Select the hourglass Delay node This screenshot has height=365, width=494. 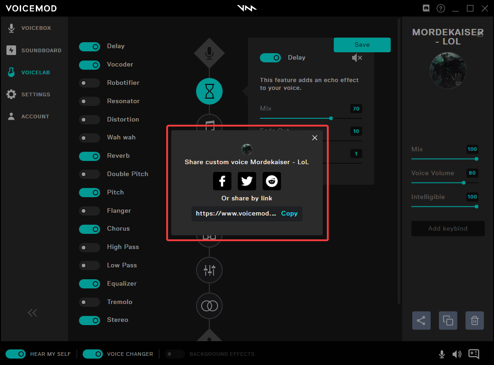pos(209,91)
